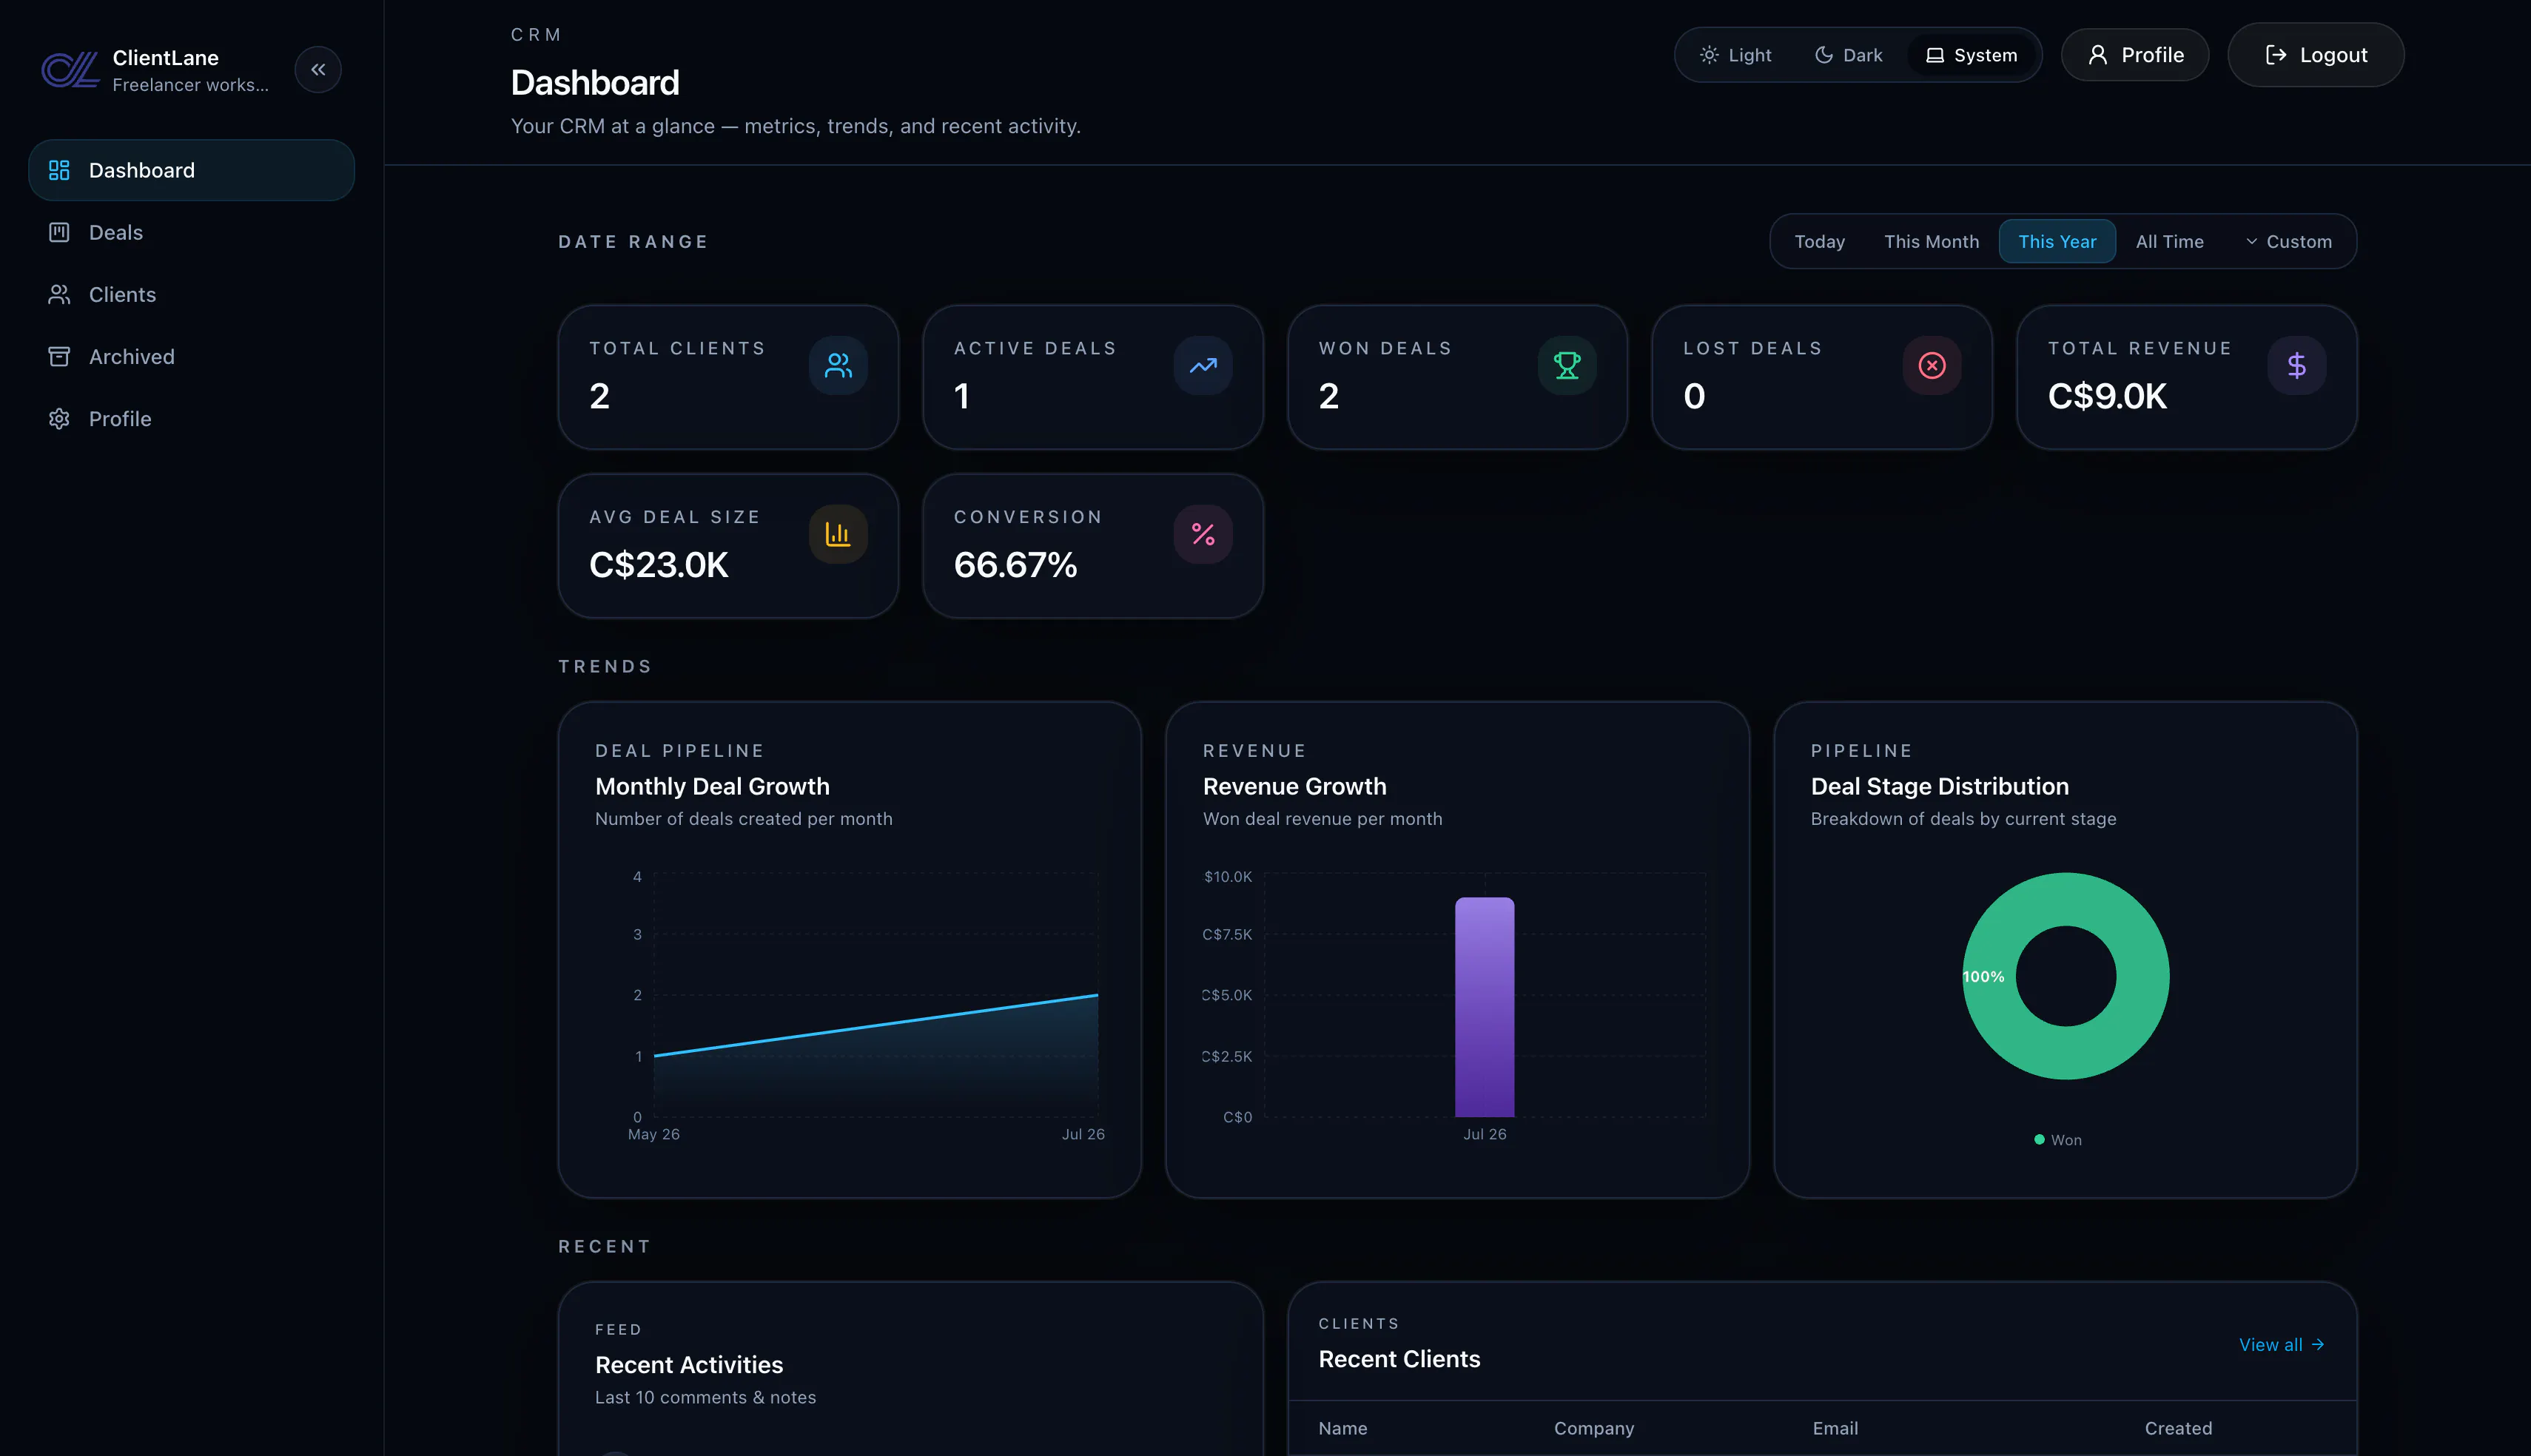
Task: Open Dashboard in the sidebar
Action: (x=191, y=170)
